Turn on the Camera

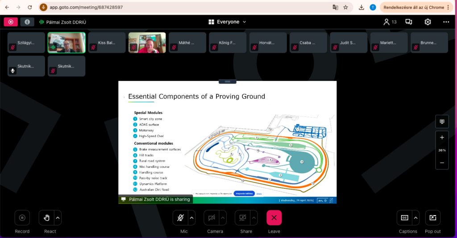point(212,218)
